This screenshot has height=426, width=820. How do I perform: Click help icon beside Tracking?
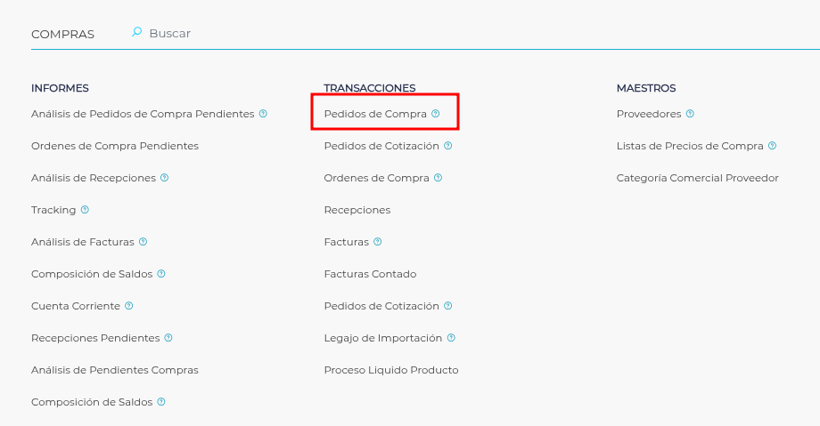pyautogui.click(x=85, y=210)
